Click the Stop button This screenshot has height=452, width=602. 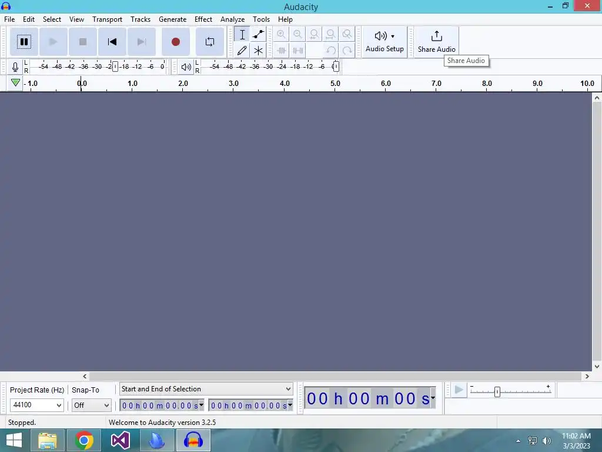pyautogui.click(x=82, y=42)
